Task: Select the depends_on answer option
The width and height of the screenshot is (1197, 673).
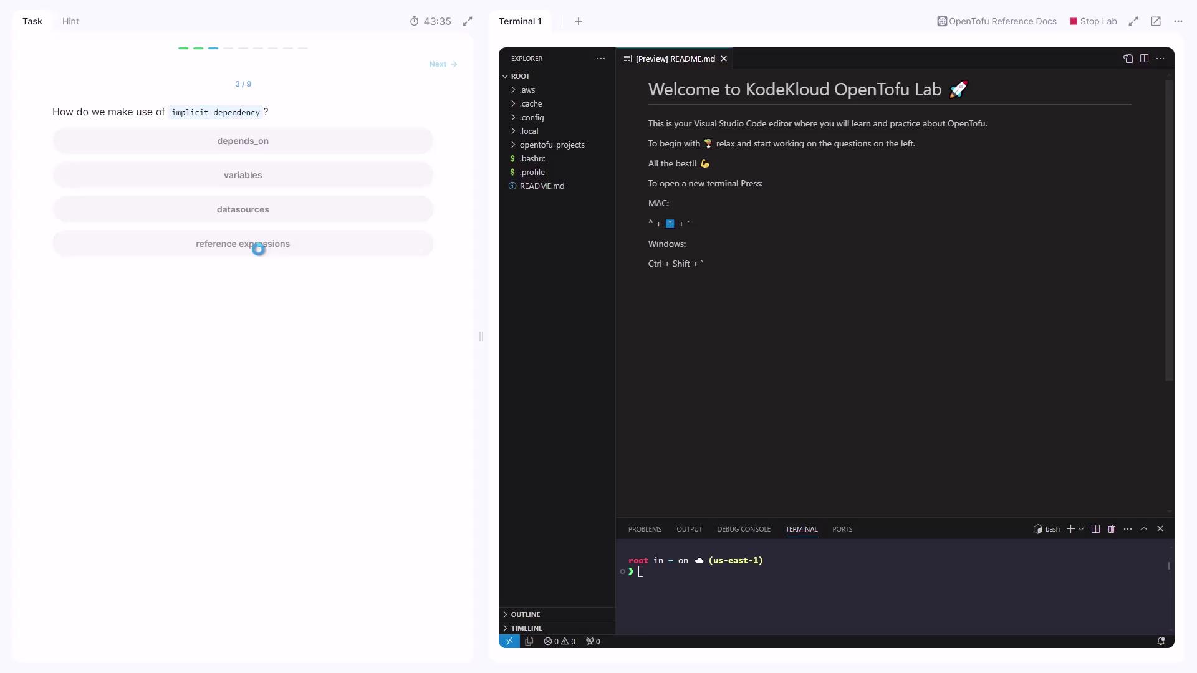Action: 243,141
